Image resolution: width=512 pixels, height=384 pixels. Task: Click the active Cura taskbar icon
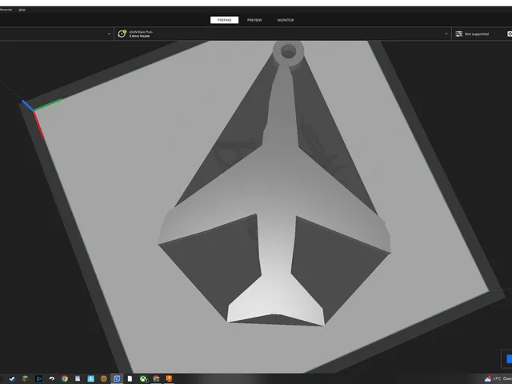click(117, 378)
